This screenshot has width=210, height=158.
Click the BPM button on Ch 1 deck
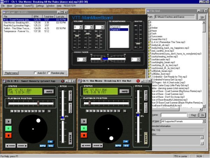118,145
